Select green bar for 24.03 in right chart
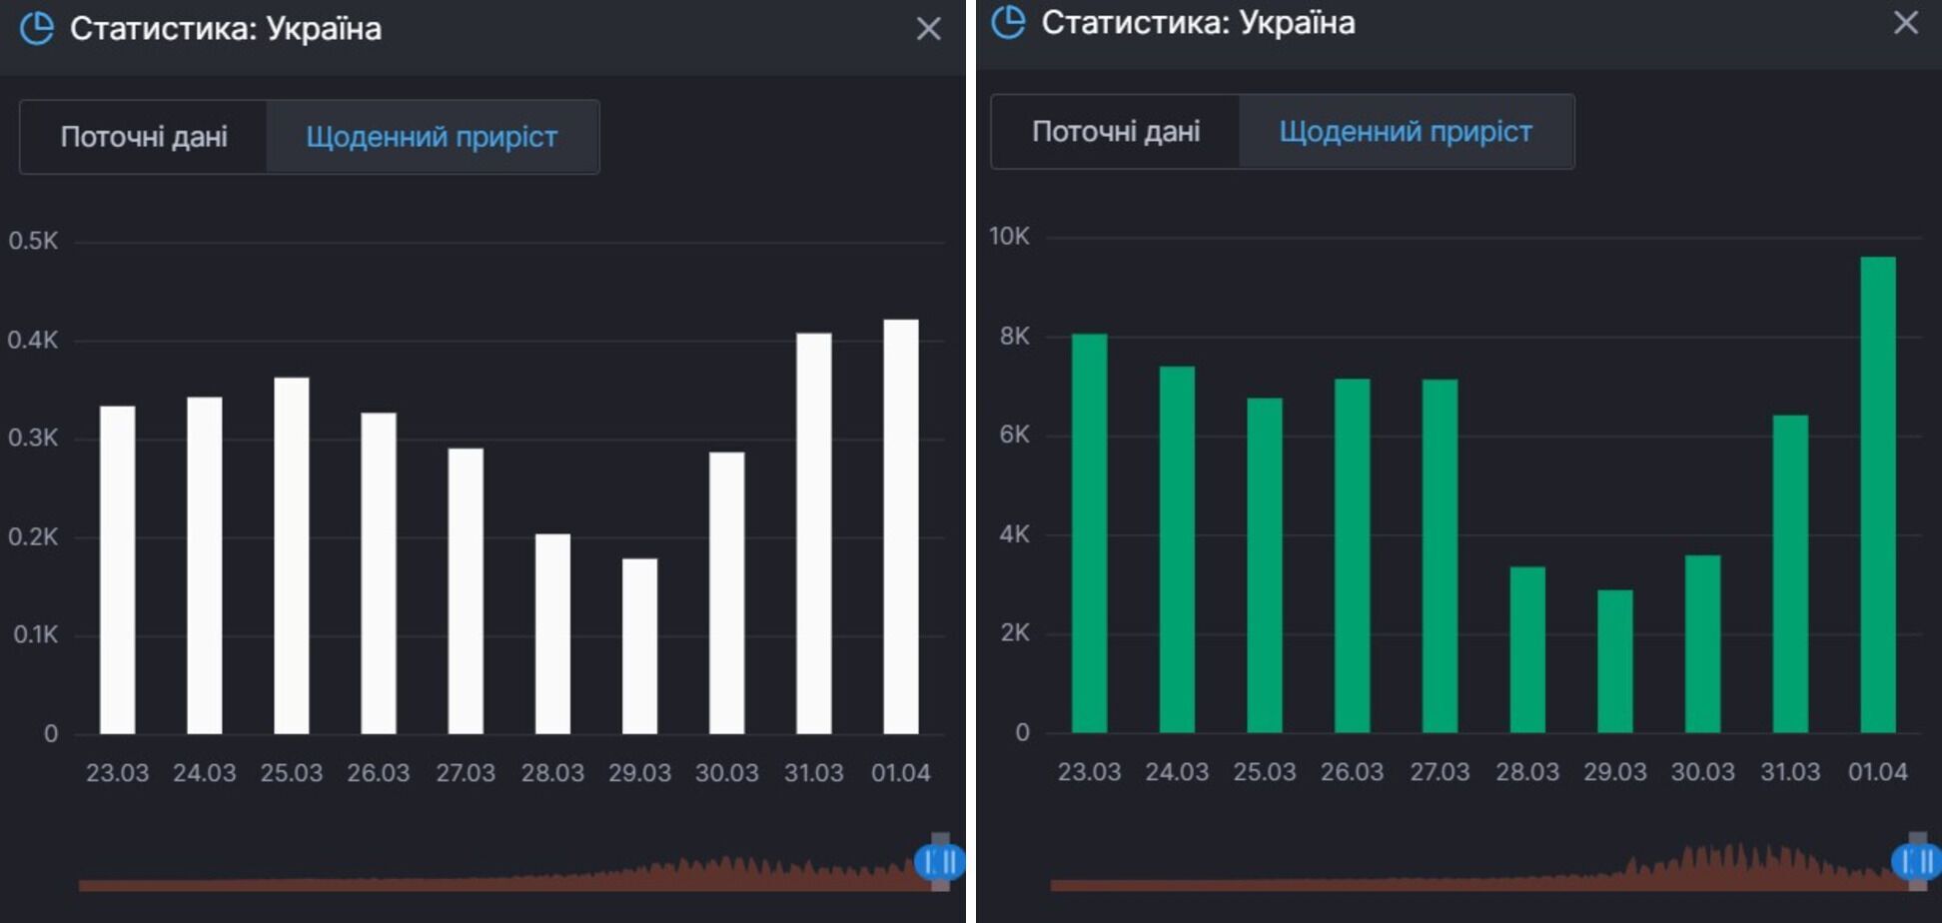Image resolution: width=1942 pixels, height=923 pixels. (1178, 549)
